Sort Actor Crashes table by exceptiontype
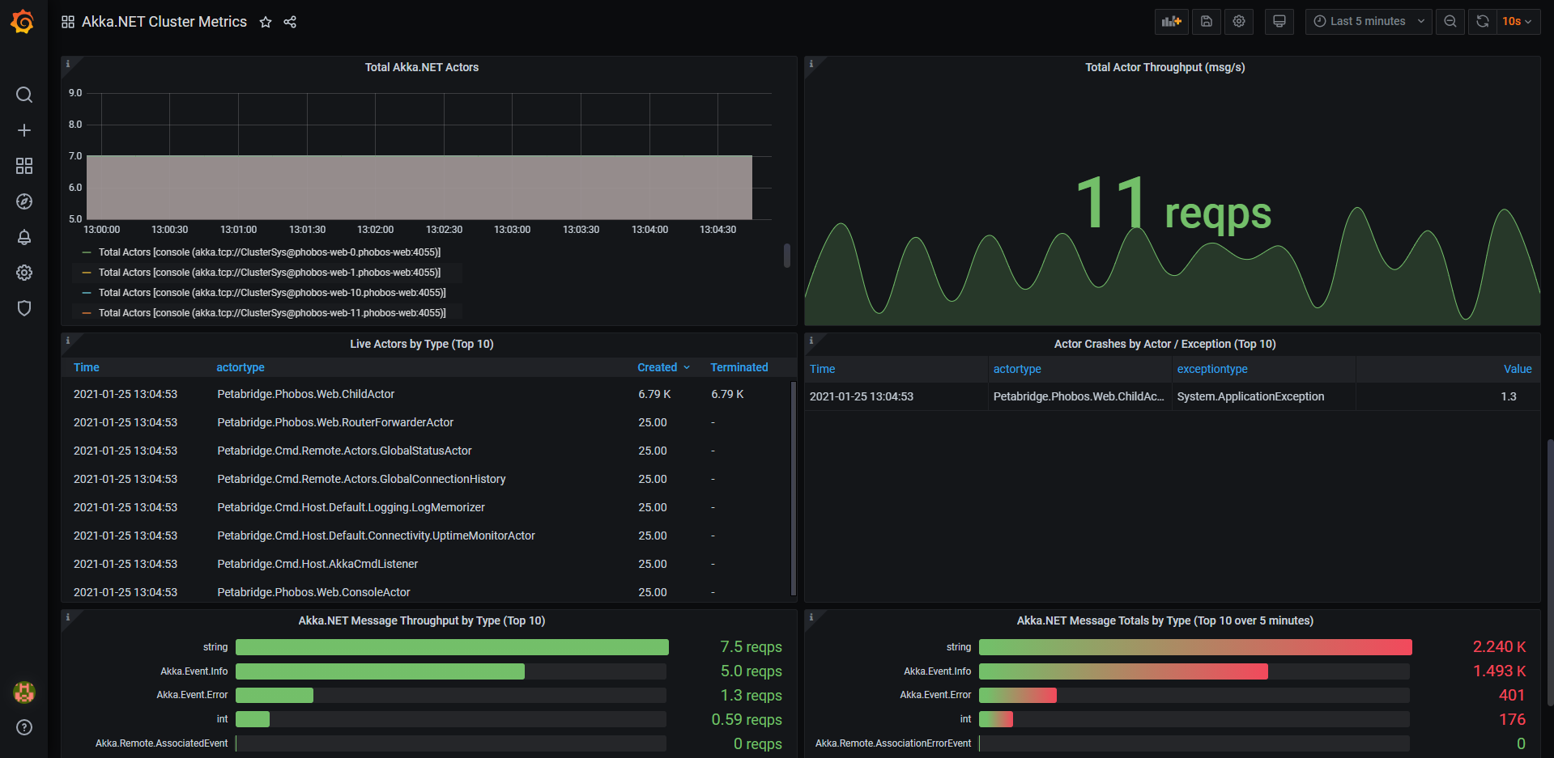This screenshot has height=758, width=1554. click(1212, 369)
